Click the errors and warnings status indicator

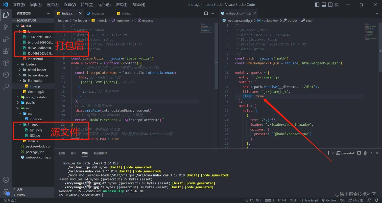(x=10, y=200)
